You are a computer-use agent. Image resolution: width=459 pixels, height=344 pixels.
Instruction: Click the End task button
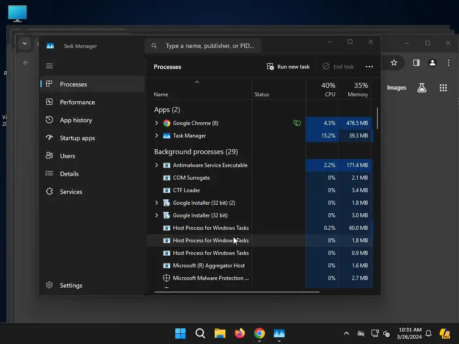338,67
